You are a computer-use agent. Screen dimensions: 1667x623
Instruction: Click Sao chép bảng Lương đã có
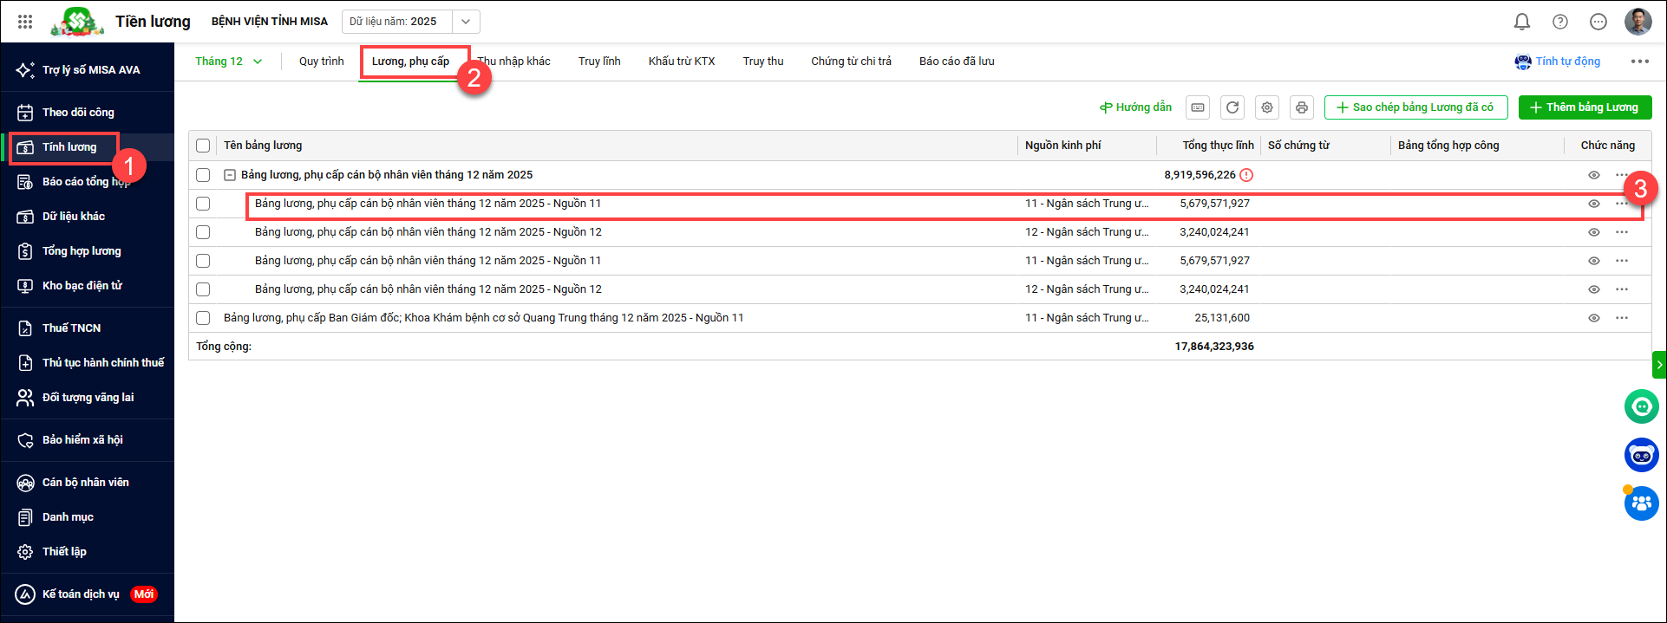tap(1415, 107)
